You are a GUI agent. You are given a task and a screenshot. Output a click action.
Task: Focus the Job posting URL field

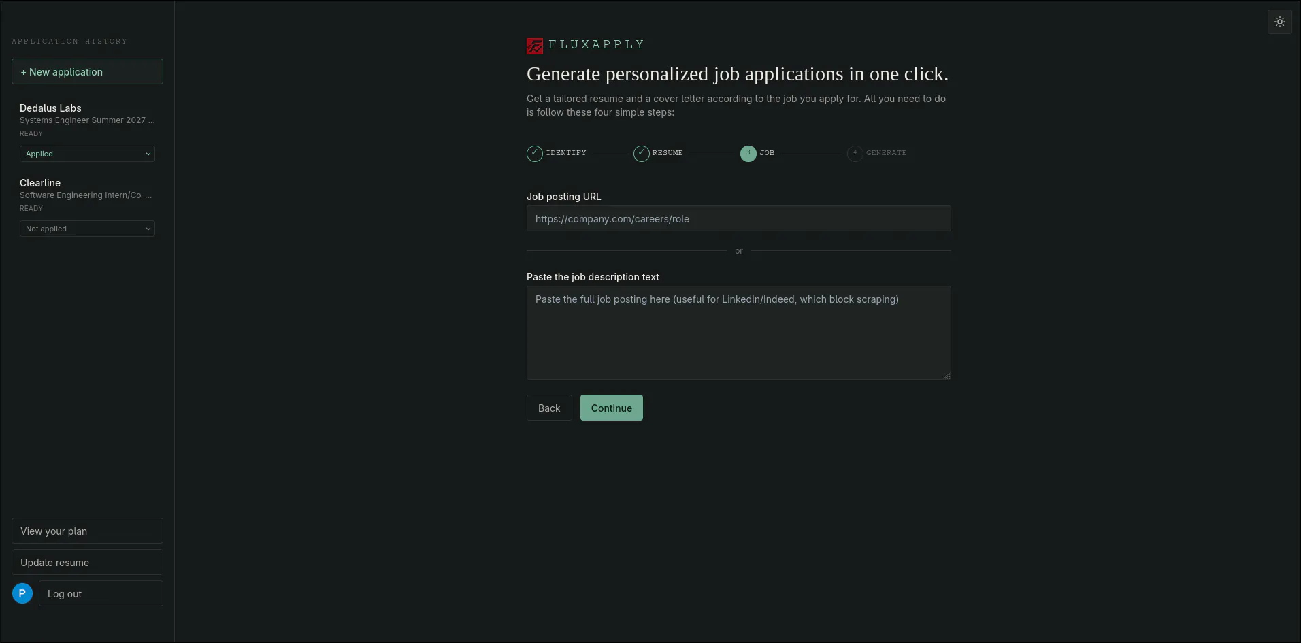point(738,218)
